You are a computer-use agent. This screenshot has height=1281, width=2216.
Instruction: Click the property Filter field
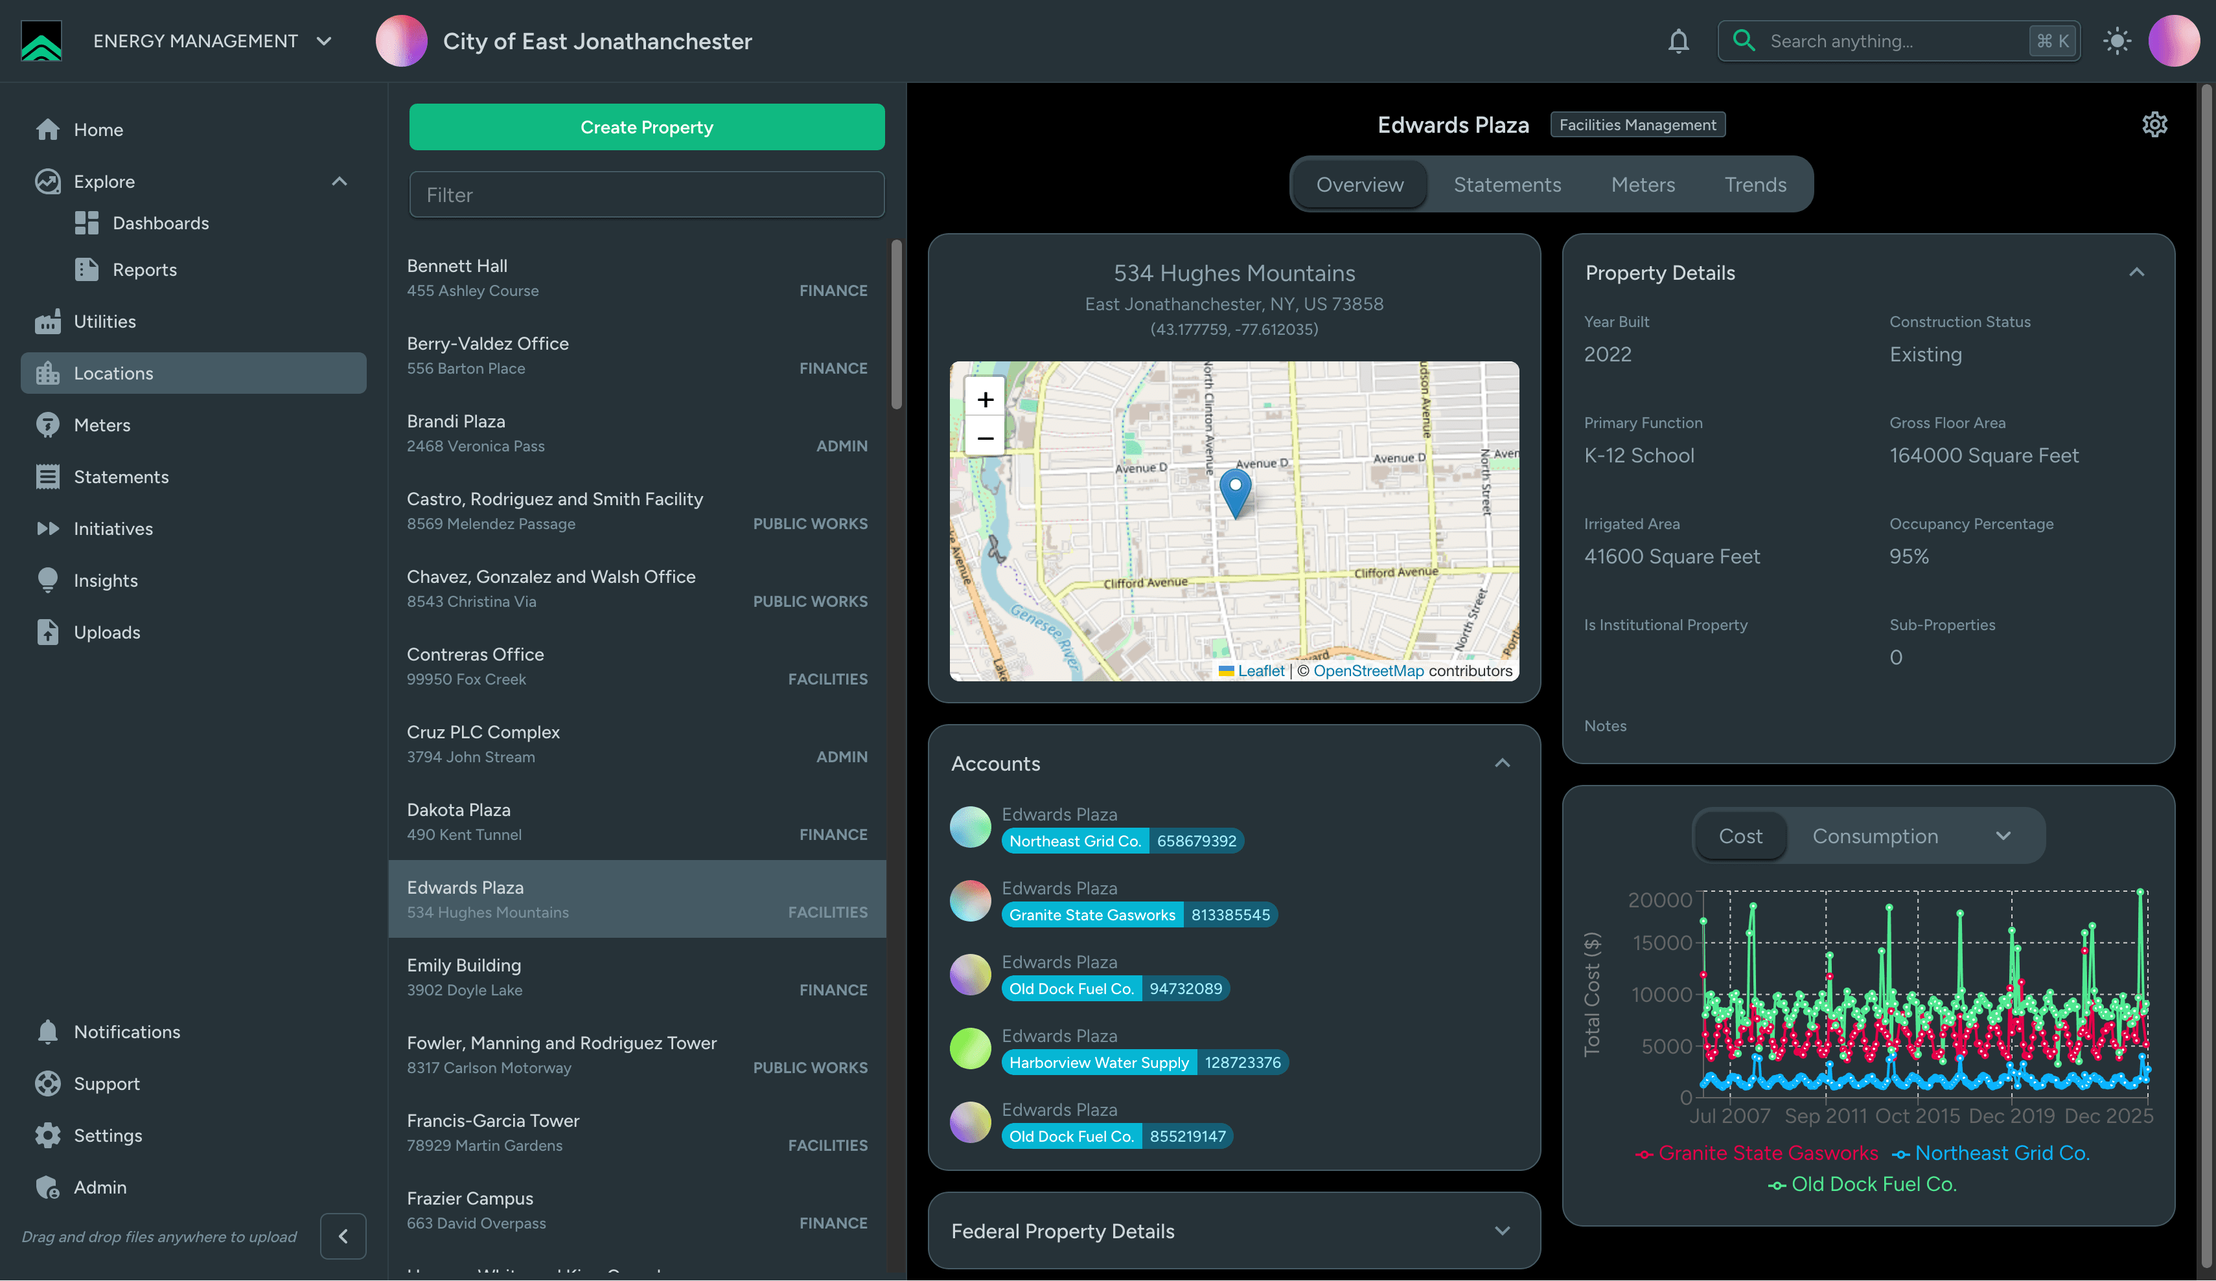(x=647, y=195)
